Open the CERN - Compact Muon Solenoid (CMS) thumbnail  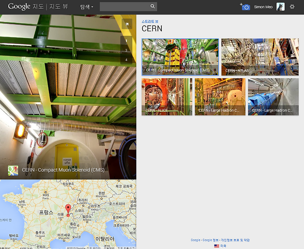pyautogui.click(x=180, y=57)
